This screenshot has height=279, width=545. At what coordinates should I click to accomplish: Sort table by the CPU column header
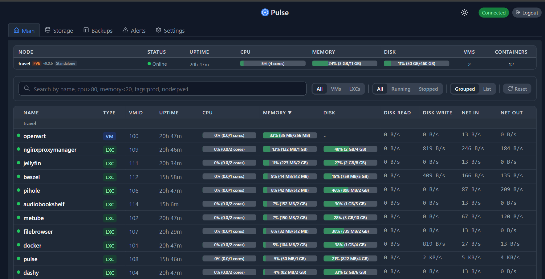tap(207, 113)
